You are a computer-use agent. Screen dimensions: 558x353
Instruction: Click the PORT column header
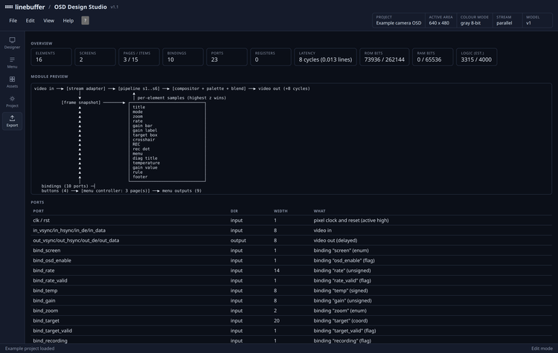39,211
